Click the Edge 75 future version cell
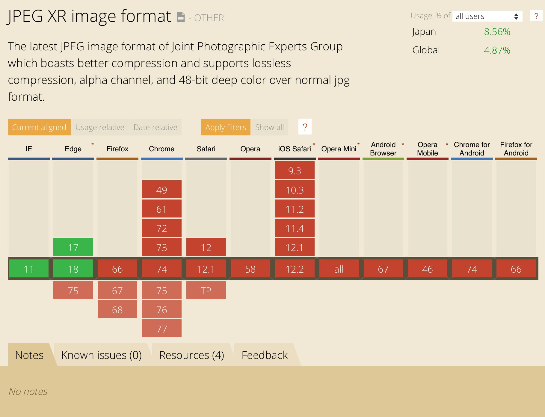The image size is (545, 417). (x=73, y=290)
